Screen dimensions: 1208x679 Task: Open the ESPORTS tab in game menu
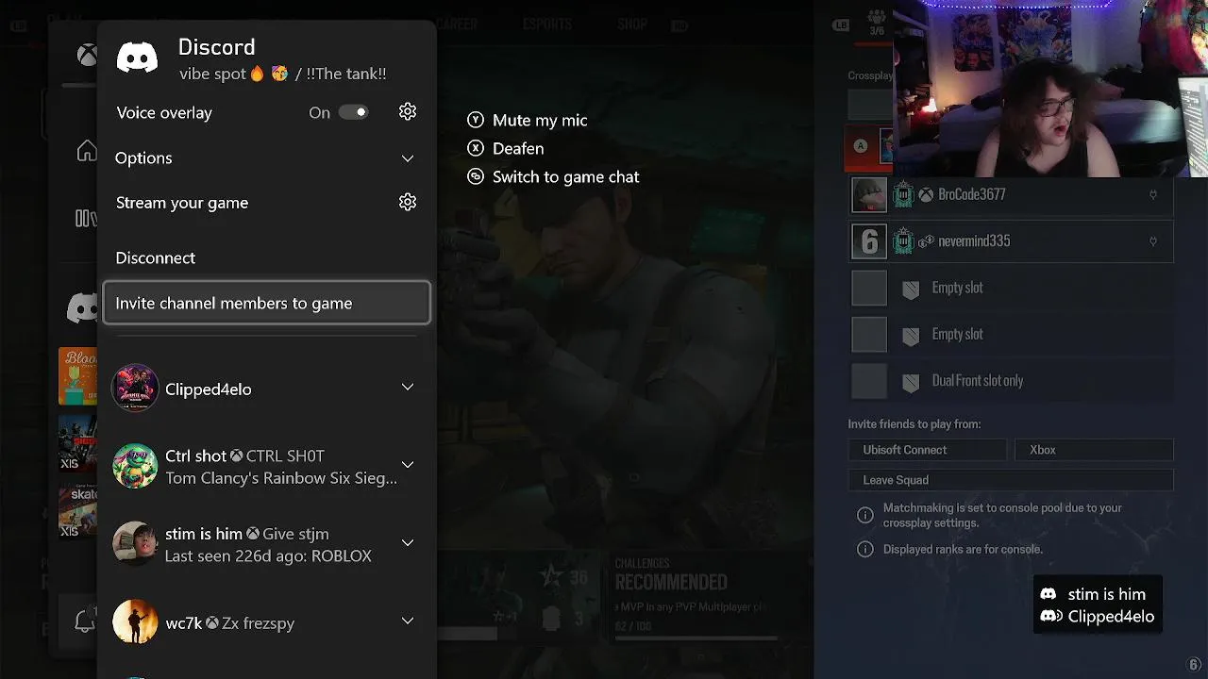[547, 25]
